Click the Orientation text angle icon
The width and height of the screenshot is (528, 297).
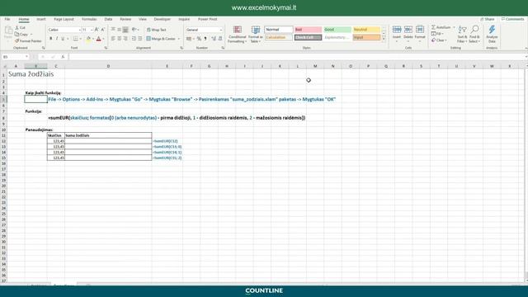pos(134,30)
